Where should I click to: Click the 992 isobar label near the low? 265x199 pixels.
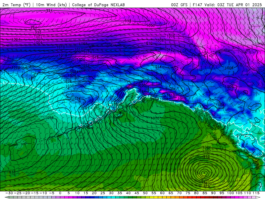coord(204,181)
